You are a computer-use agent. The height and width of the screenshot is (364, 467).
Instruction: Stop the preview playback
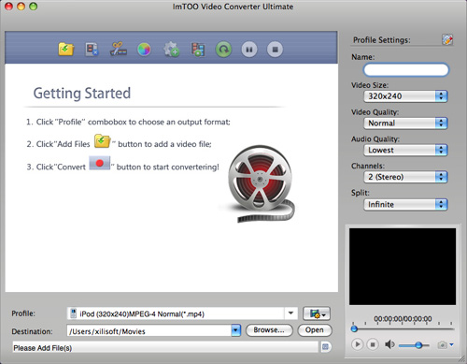click(373, 344)
